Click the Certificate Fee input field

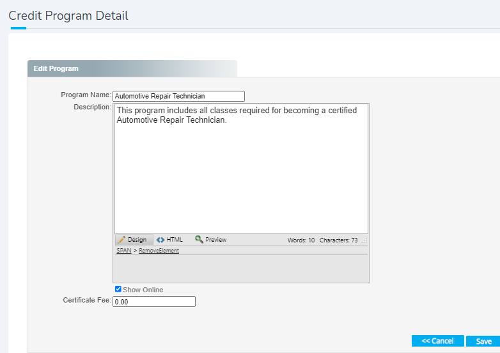154,302
